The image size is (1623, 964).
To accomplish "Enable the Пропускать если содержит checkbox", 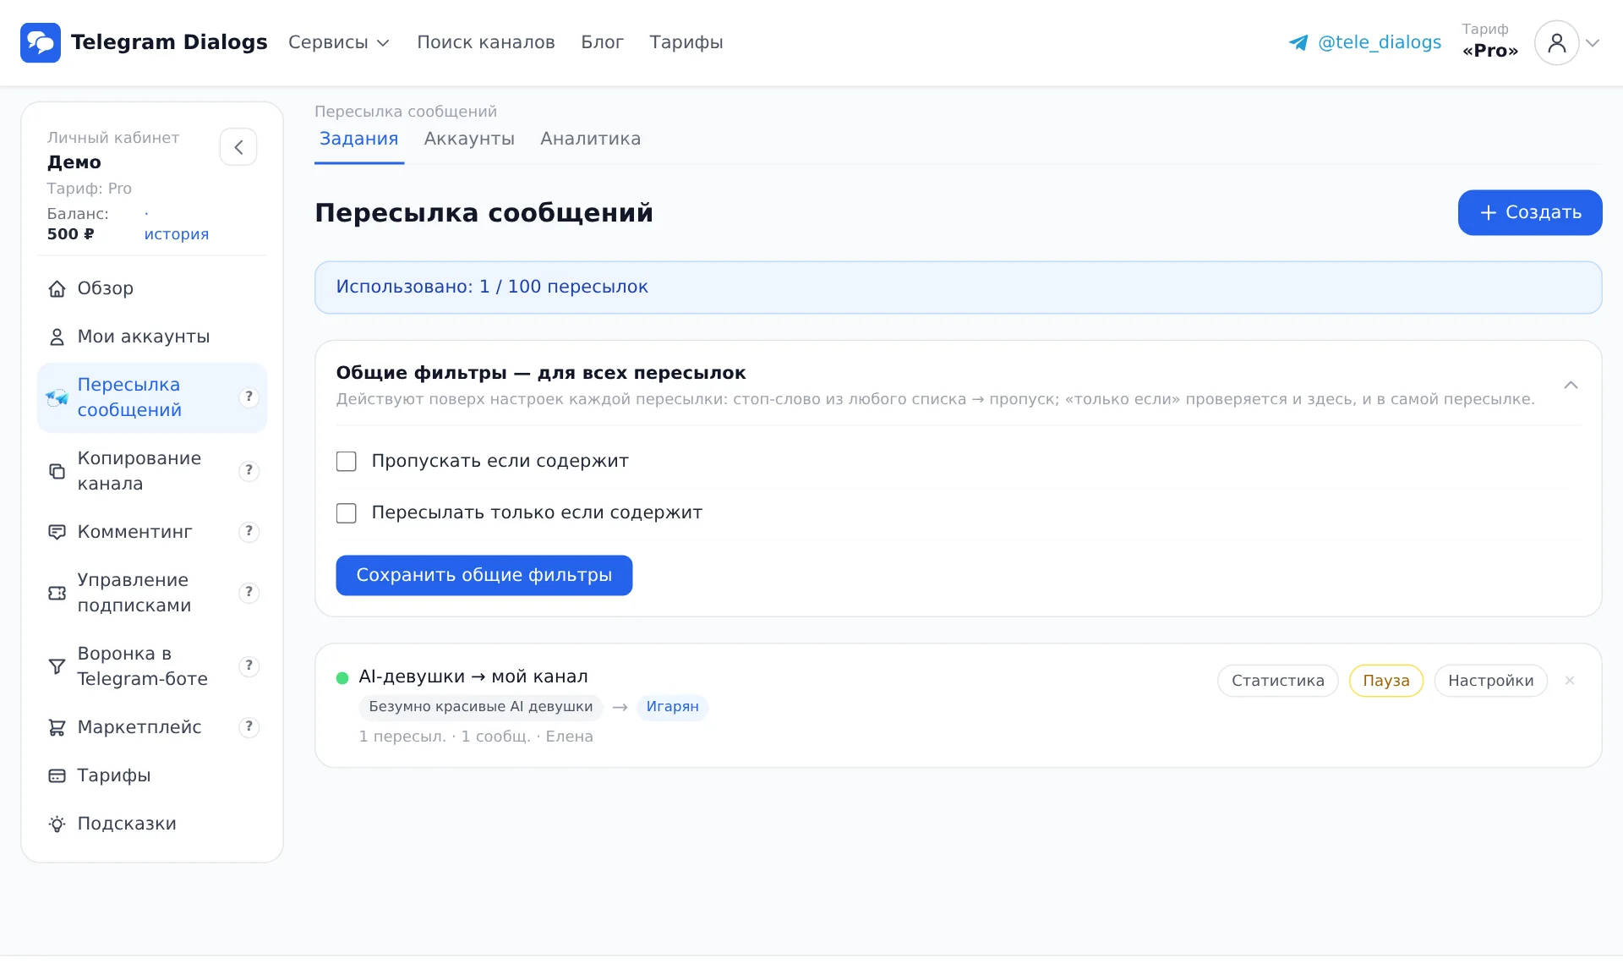I will coord(347,462).
